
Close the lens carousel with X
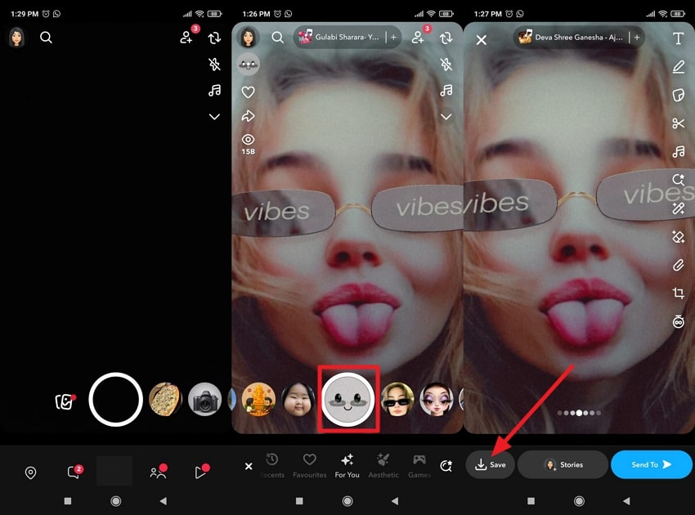click(x=249, y=466)
